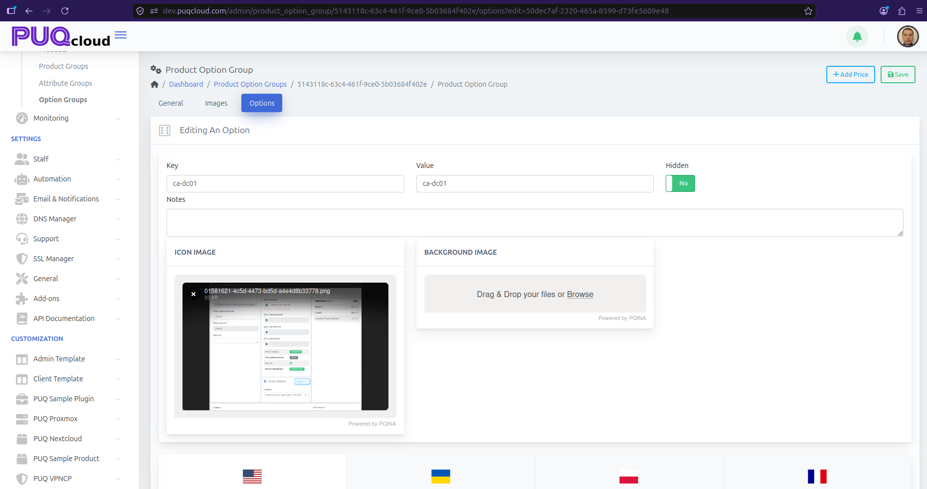Click the green Save button
Viewport: 927px width, 489px height.
pos(898,75)
